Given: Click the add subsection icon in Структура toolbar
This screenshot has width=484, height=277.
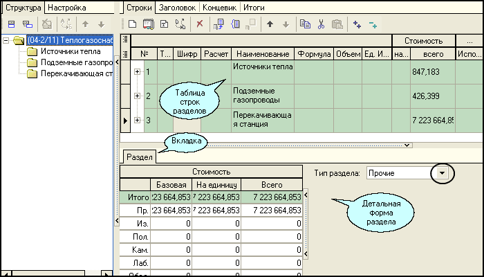Looking at the screenshot, I should [x=28, y=24].
